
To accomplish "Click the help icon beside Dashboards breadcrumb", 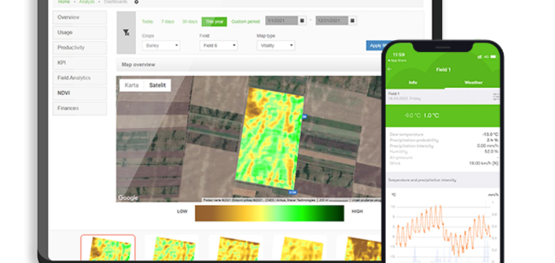I will (137, 2).
